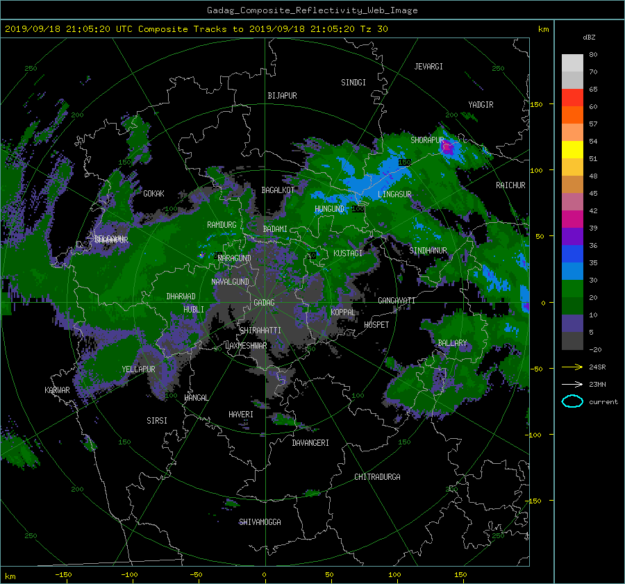Click the JEVARGI city label
The height and width of the screenshot is (584, 625).
[x=428, y=67]
